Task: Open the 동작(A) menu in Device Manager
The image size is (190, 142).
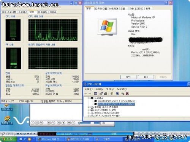Action: click(x=99, y=89)
